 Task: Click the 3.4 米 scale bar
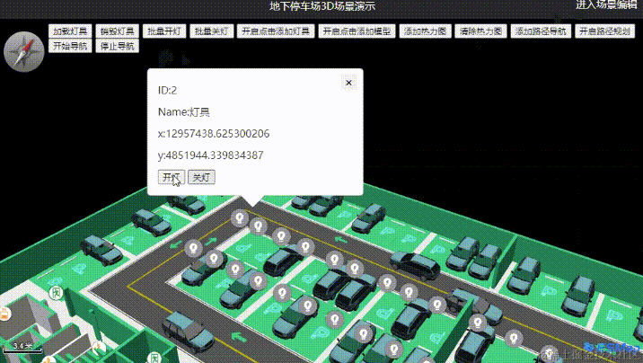[22, 348]
